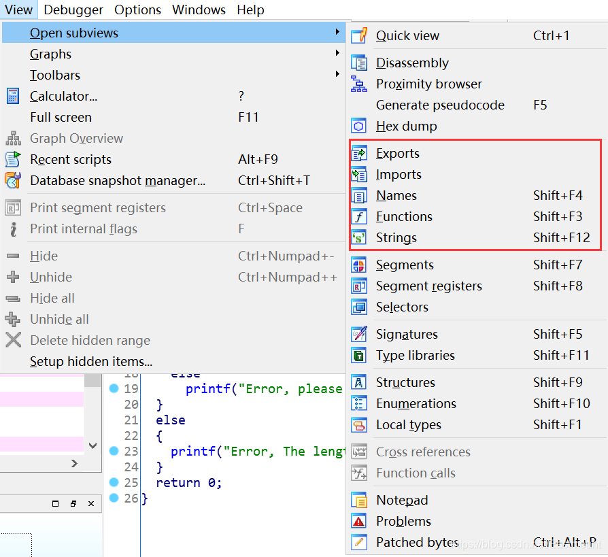Toggle breakpoint dot on line 19
This screenshot has height=557, width=608.
(x=114, y=388)
